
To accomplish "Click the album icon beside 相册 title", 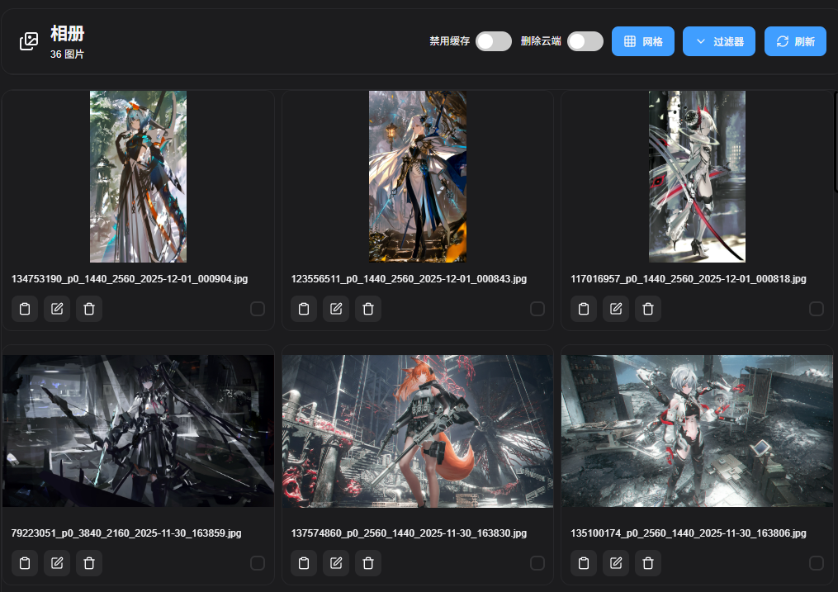I will [28, 40].
